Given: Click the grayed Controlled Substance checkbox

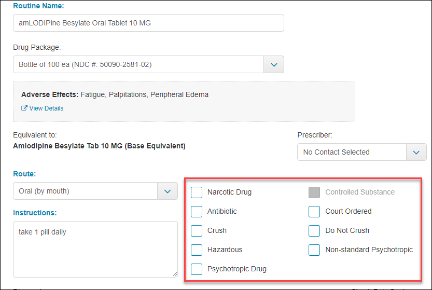Looking at the screenshot, I should coord(314,192).
